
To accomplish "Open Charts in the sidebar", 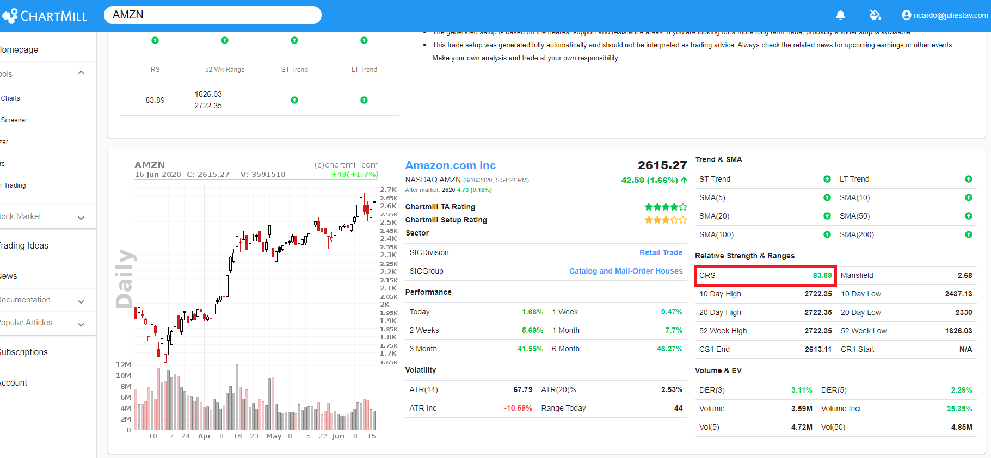I will coord(10,98).
